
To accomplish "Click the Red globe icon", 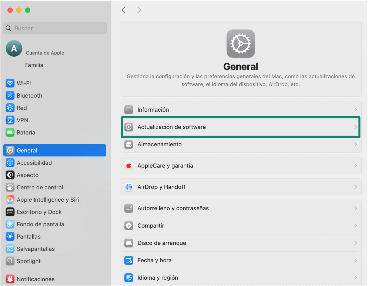I will pyautogui.click(x=10, y=108).
